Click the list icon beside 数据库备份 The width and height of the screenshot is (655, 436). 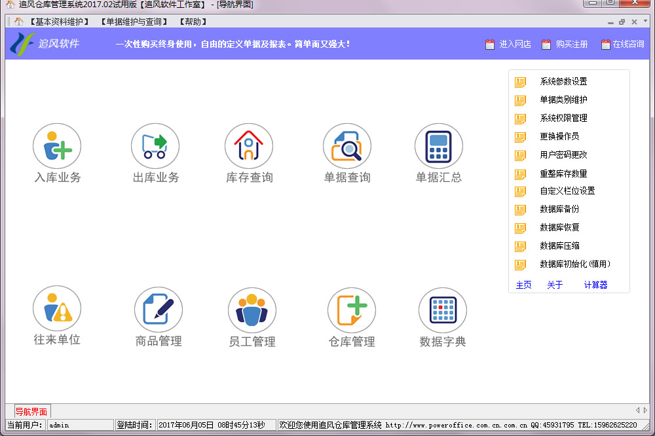(x=520, y=209)
